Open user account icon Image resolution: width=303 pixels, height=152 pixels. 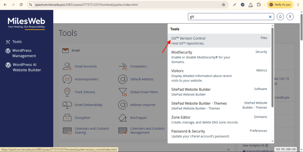[x=290, y=17]
